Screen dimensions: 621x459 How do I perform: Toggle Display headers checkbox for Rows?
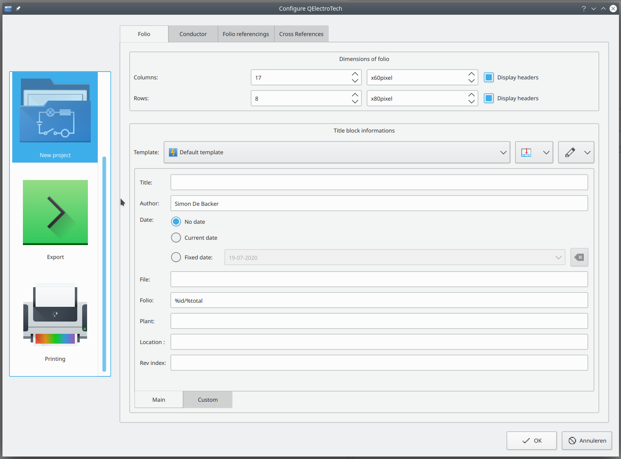(x=489, y=98)
